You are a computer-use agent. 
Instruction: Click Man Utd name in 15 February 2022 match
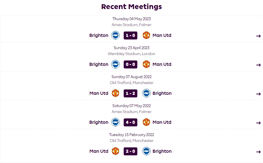coord(99,151)
